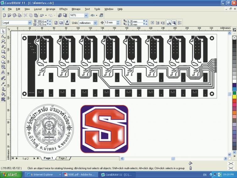Expand the Undo history arrow
237x178 pixels.
click(x=46, y=15)
